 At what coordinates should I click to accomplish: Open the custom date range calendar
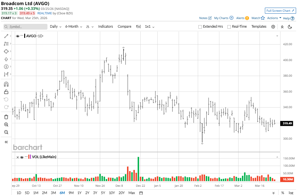pyautogui.click(x=141, y=193)
